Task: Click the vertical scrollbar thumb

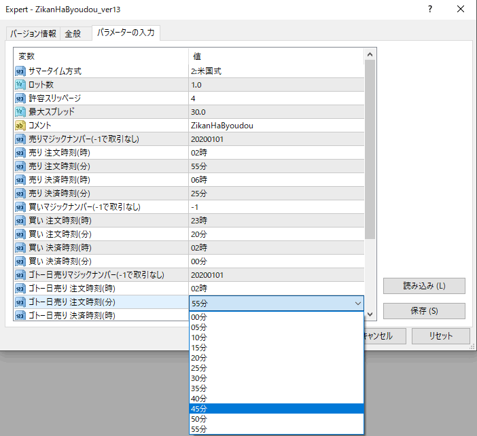Action: pos(370,149)
